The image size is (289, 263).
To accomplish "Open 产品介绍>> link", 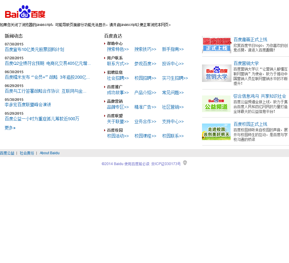I will (145, 92).
